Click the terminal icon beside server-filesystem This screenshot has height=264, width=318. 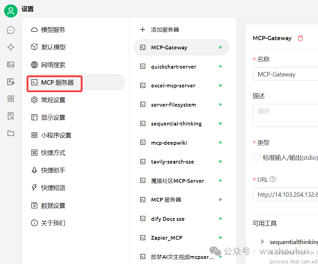click(143, 104)
